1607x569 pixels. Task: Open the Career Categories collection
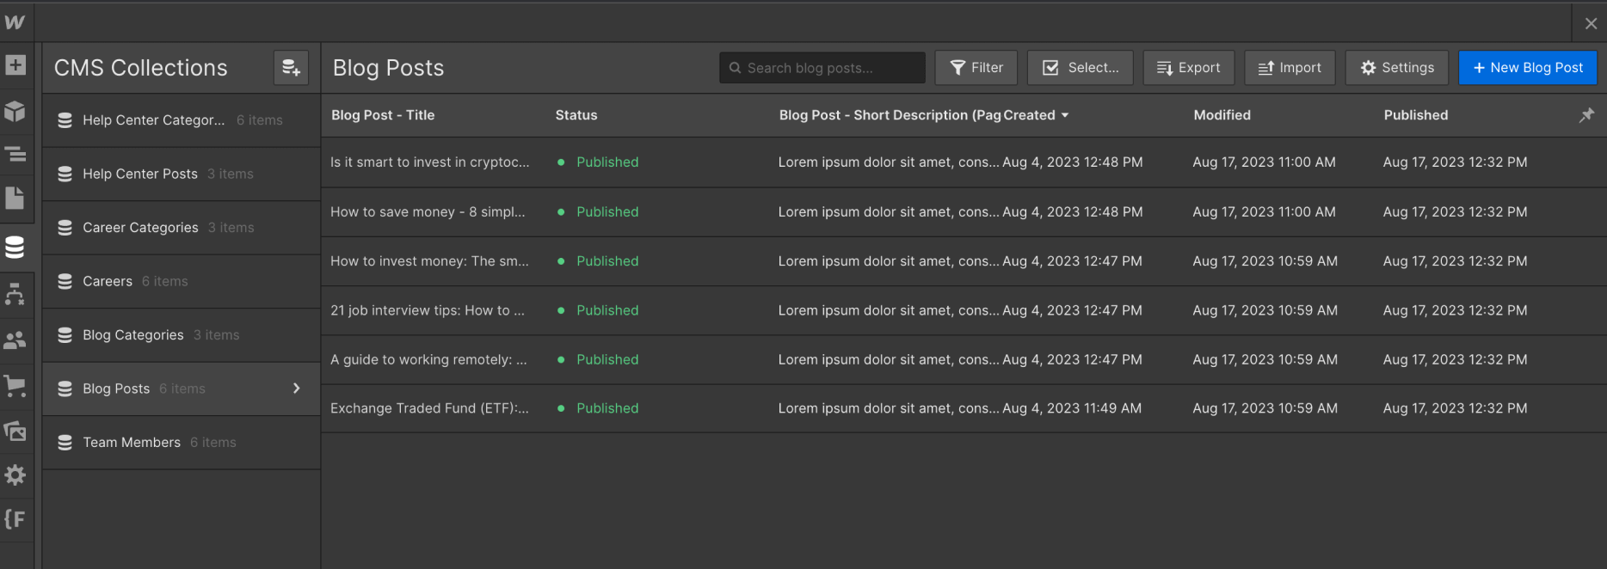[x=182, y=228]
